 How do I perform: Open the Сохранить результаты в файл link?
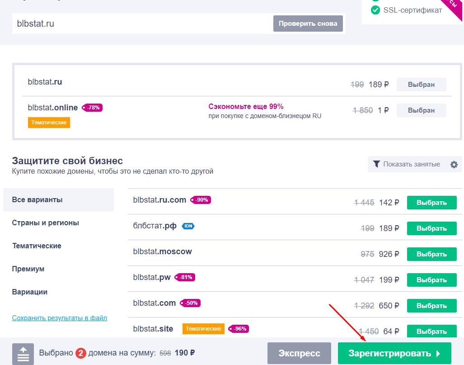(60, 318)
